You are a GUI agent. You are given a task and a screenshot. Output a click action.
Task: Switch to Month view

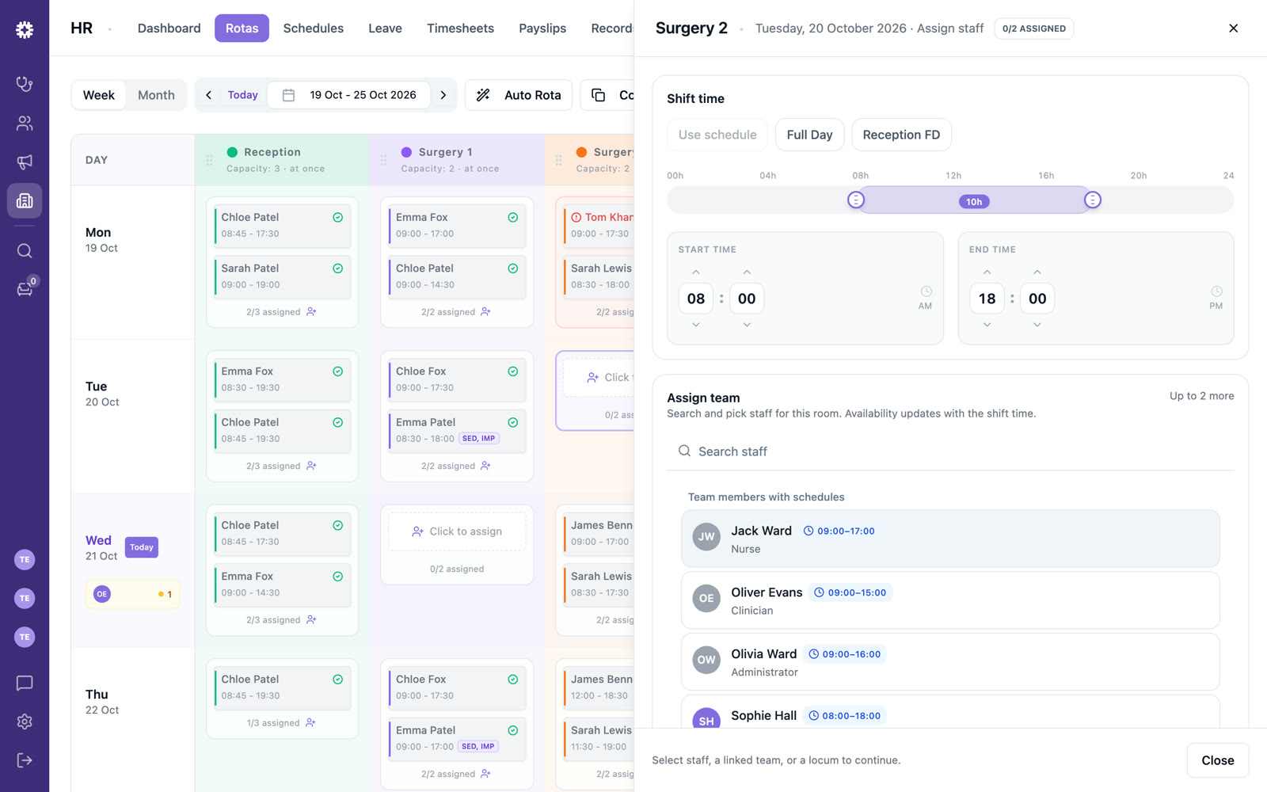pyautogui.click(x=156, y=95)
